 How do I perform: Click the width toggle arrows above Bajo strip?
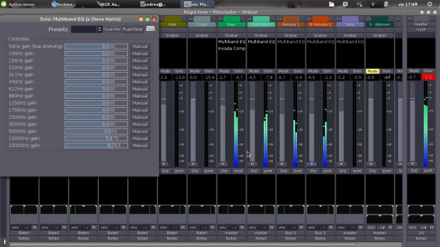[220, 19]
